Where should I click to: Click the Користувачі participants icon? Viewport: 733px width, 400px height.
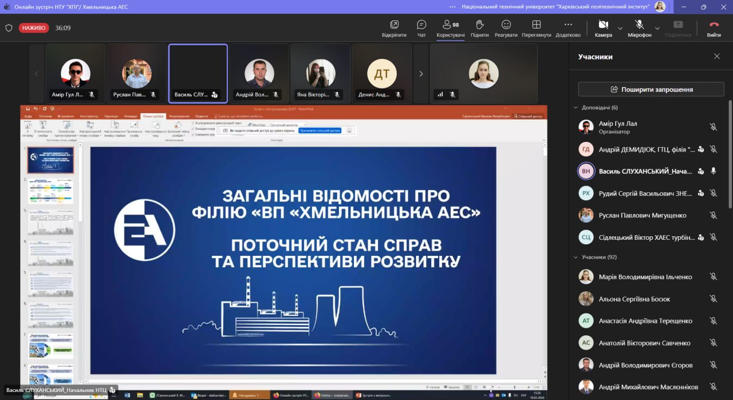click(450, 27)
